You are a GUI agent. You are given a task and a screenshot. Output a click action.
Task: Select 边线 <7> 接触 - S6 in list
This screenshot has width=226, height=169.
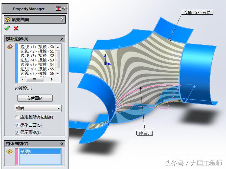[37, 73]
